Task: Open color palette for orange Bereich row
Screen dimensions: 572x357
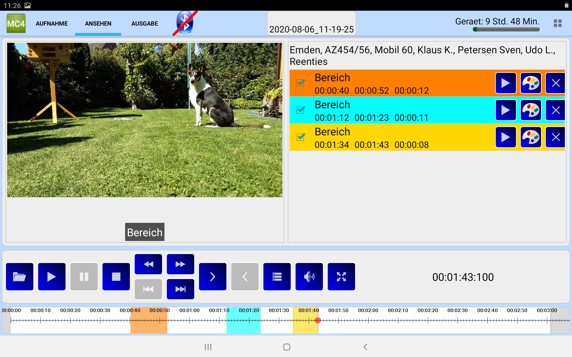Action: coord(531,83)
